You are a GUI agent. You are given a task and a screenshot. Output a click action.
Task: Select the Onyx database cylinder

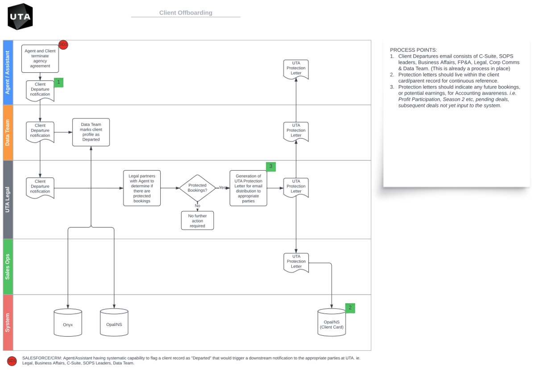(x=68, y=322)
